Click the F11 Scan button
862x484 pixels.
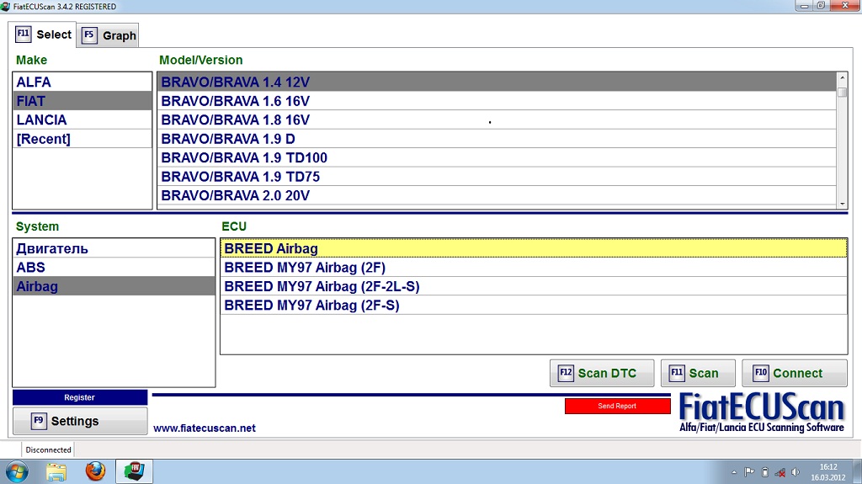pos(698,374)
